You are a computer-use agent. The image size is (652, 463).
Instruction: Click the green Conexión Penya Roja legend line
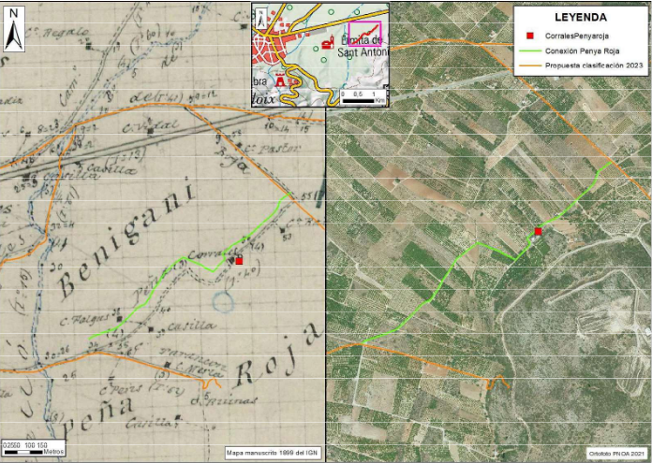tap(531, 52)
